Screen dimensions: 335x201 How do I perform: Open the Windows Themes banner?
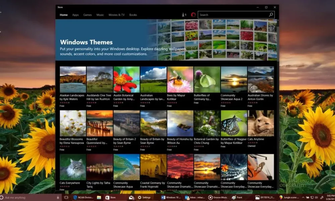pos(166,40)
